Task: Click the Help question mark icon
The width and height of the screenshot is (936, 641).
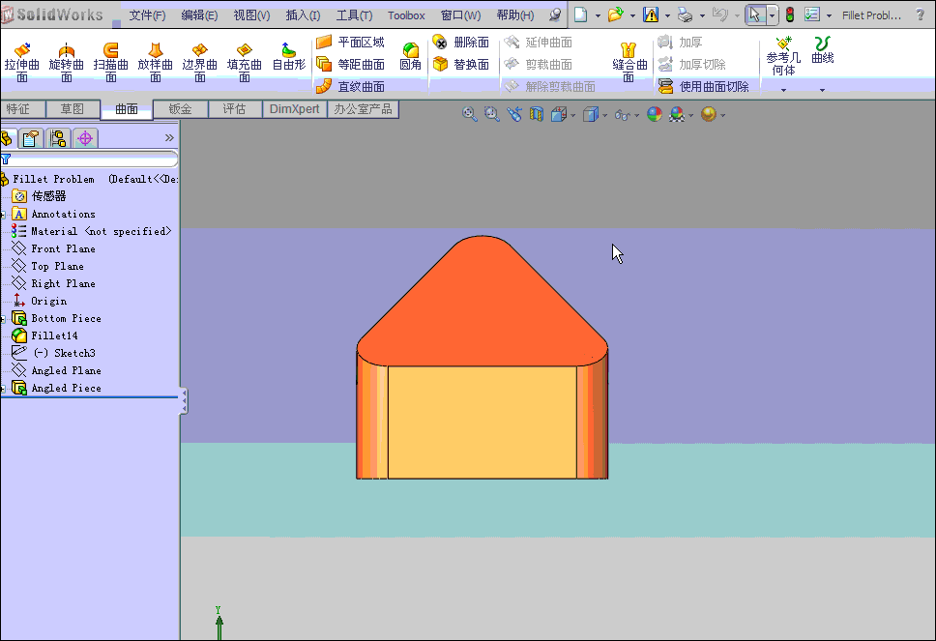Action: point(920,15)
